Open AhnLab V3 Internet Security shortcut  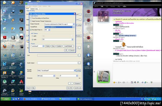tap(5, 66)
